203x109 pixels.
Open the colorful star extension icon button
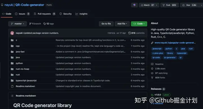[x=134, y=5]
